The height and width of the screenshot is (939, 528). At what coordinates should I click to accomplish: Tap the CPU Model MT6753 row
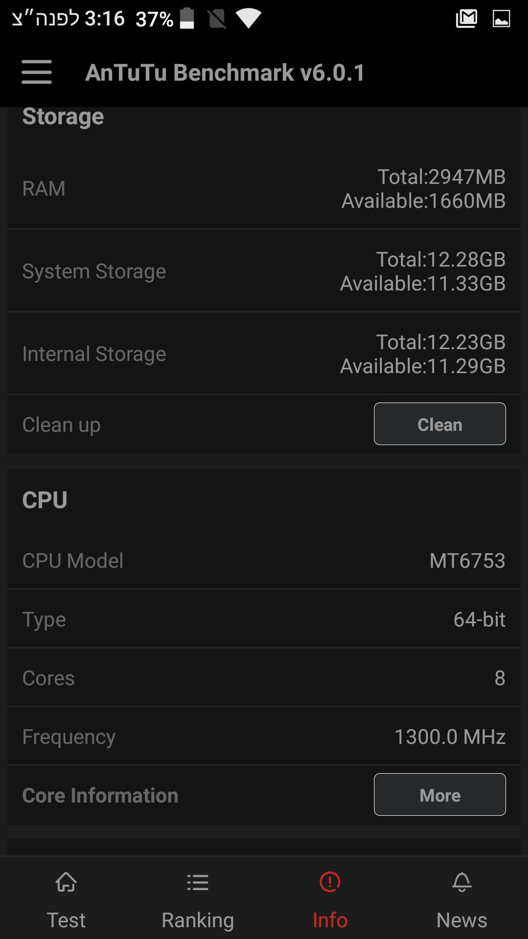(264, 560)
